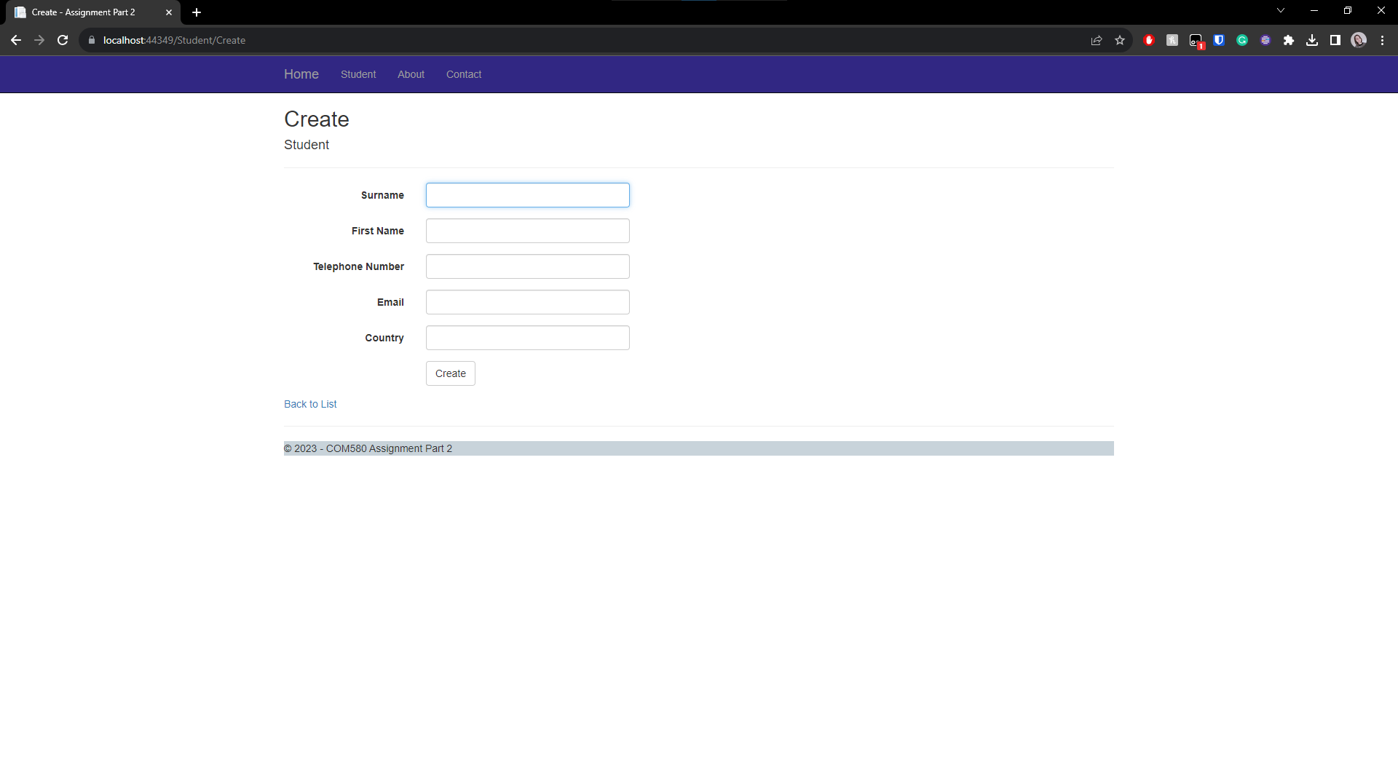This screenshot has height=757, width=1398.
Task: Open the Contact page
Action: click(x=463, y=74)
